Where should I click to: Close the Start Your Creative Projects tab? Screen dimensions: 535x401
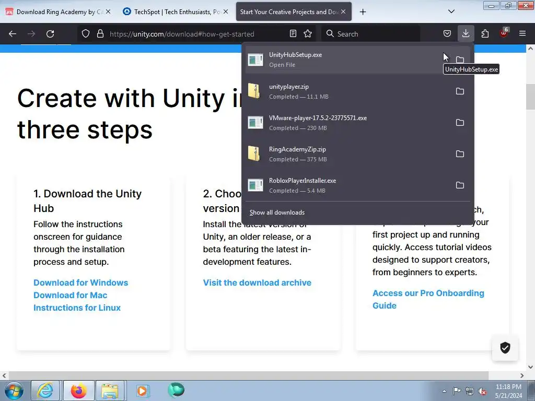pyautogui.click(x=343, y=11)
